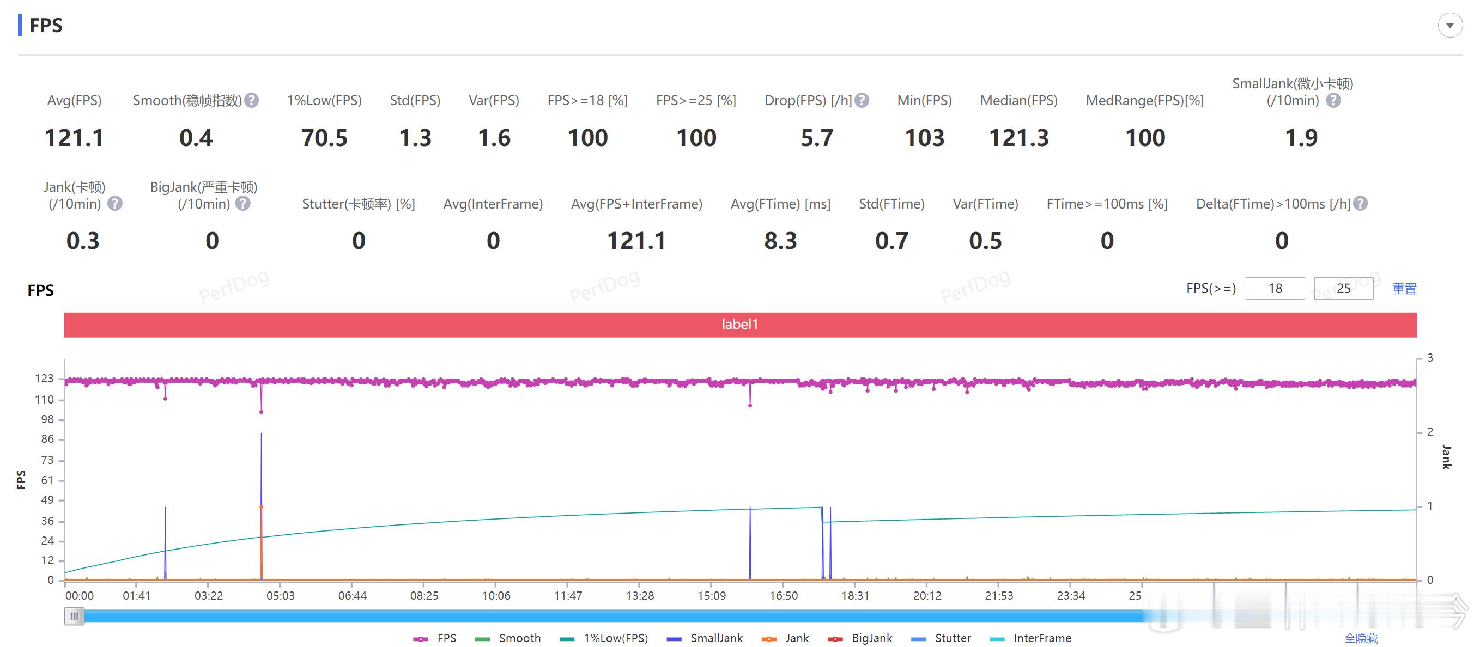Click the 重置 reset link
This screenshot has height=647, width=1480.
[1404, 288]
